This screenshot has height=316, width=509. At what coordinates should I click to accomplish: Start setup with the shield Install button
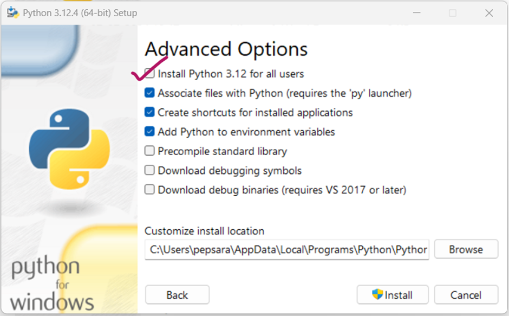point(393,295)
